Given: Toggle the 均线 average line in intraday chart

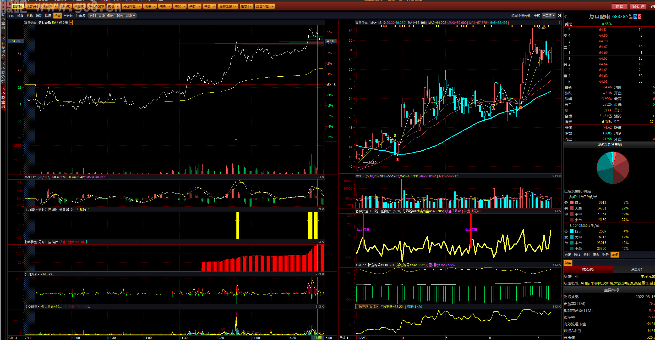Looking at the screenshot, I should (55, 23).
